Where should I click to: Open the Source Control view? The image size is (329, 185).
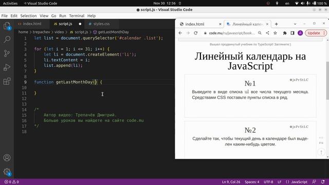click(7, 53)
